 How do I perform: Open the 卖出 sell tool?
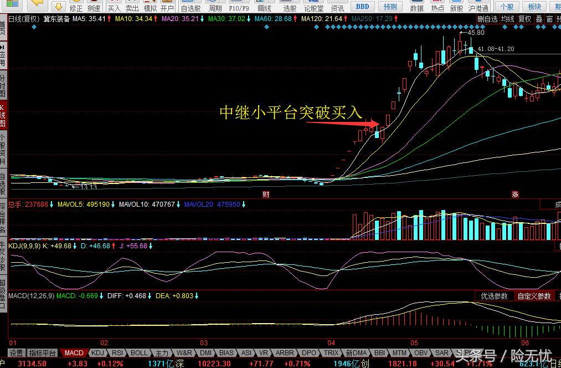[x=132, y=6]
